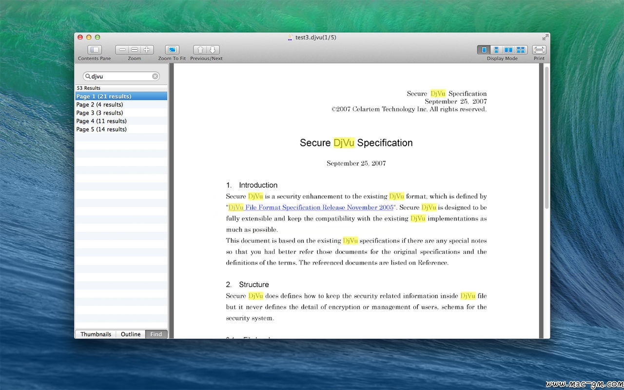Print the document
Viewport: 624px width, 390px height.
pos(539,50)
